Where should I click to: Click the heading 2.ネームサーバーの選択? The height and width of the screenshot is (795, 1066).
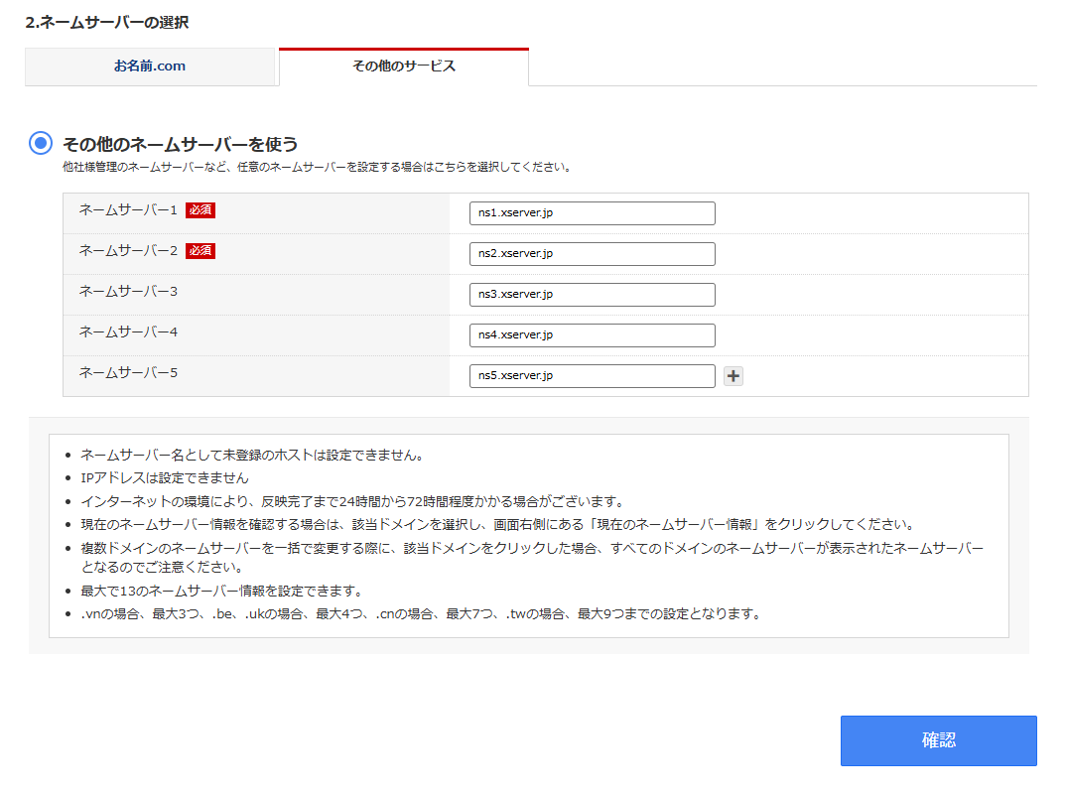coord(107,23)
